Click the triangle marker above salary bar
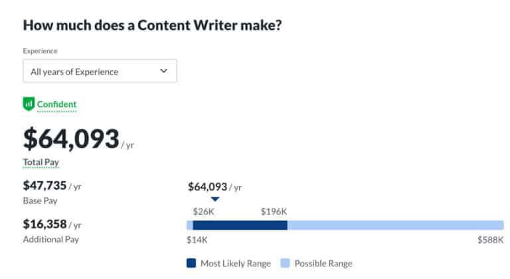 coord(214,199)
